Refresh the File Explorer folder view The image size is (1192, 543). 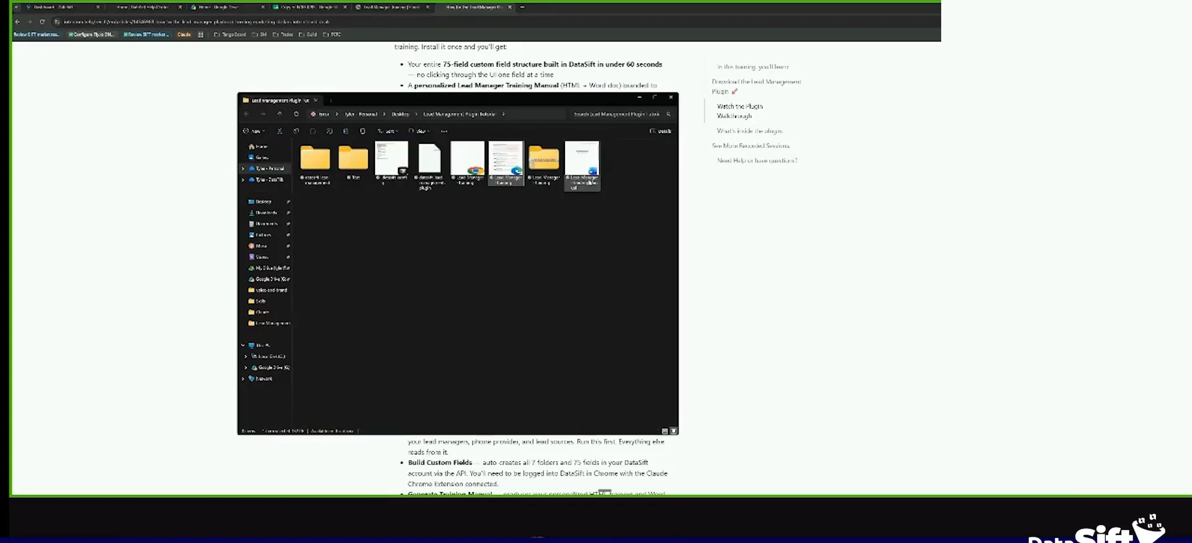click(296, 114)
